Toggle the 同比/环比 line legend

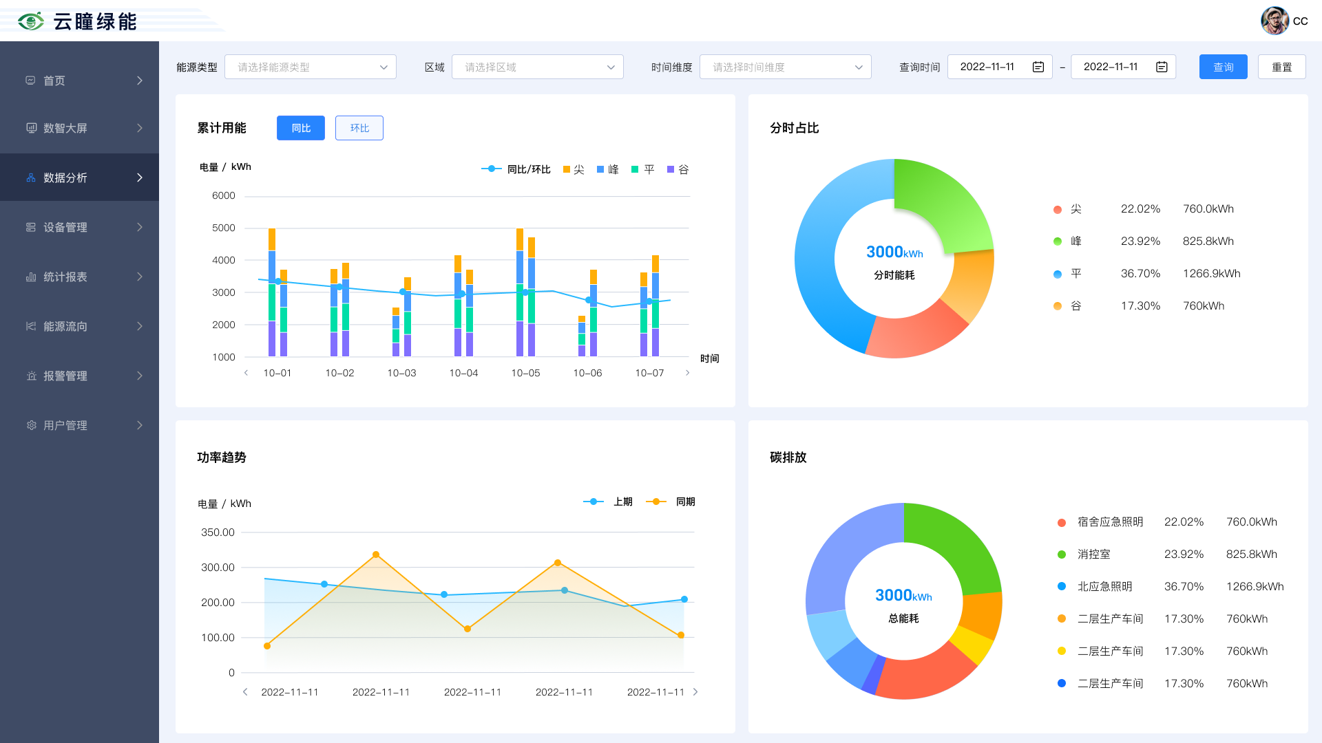[491, 169]
